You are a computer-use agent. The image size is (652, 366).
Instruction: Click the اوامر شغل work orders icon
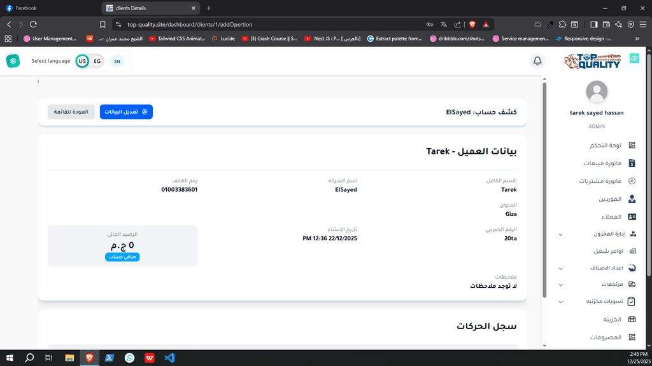click(x=632, y=251)
